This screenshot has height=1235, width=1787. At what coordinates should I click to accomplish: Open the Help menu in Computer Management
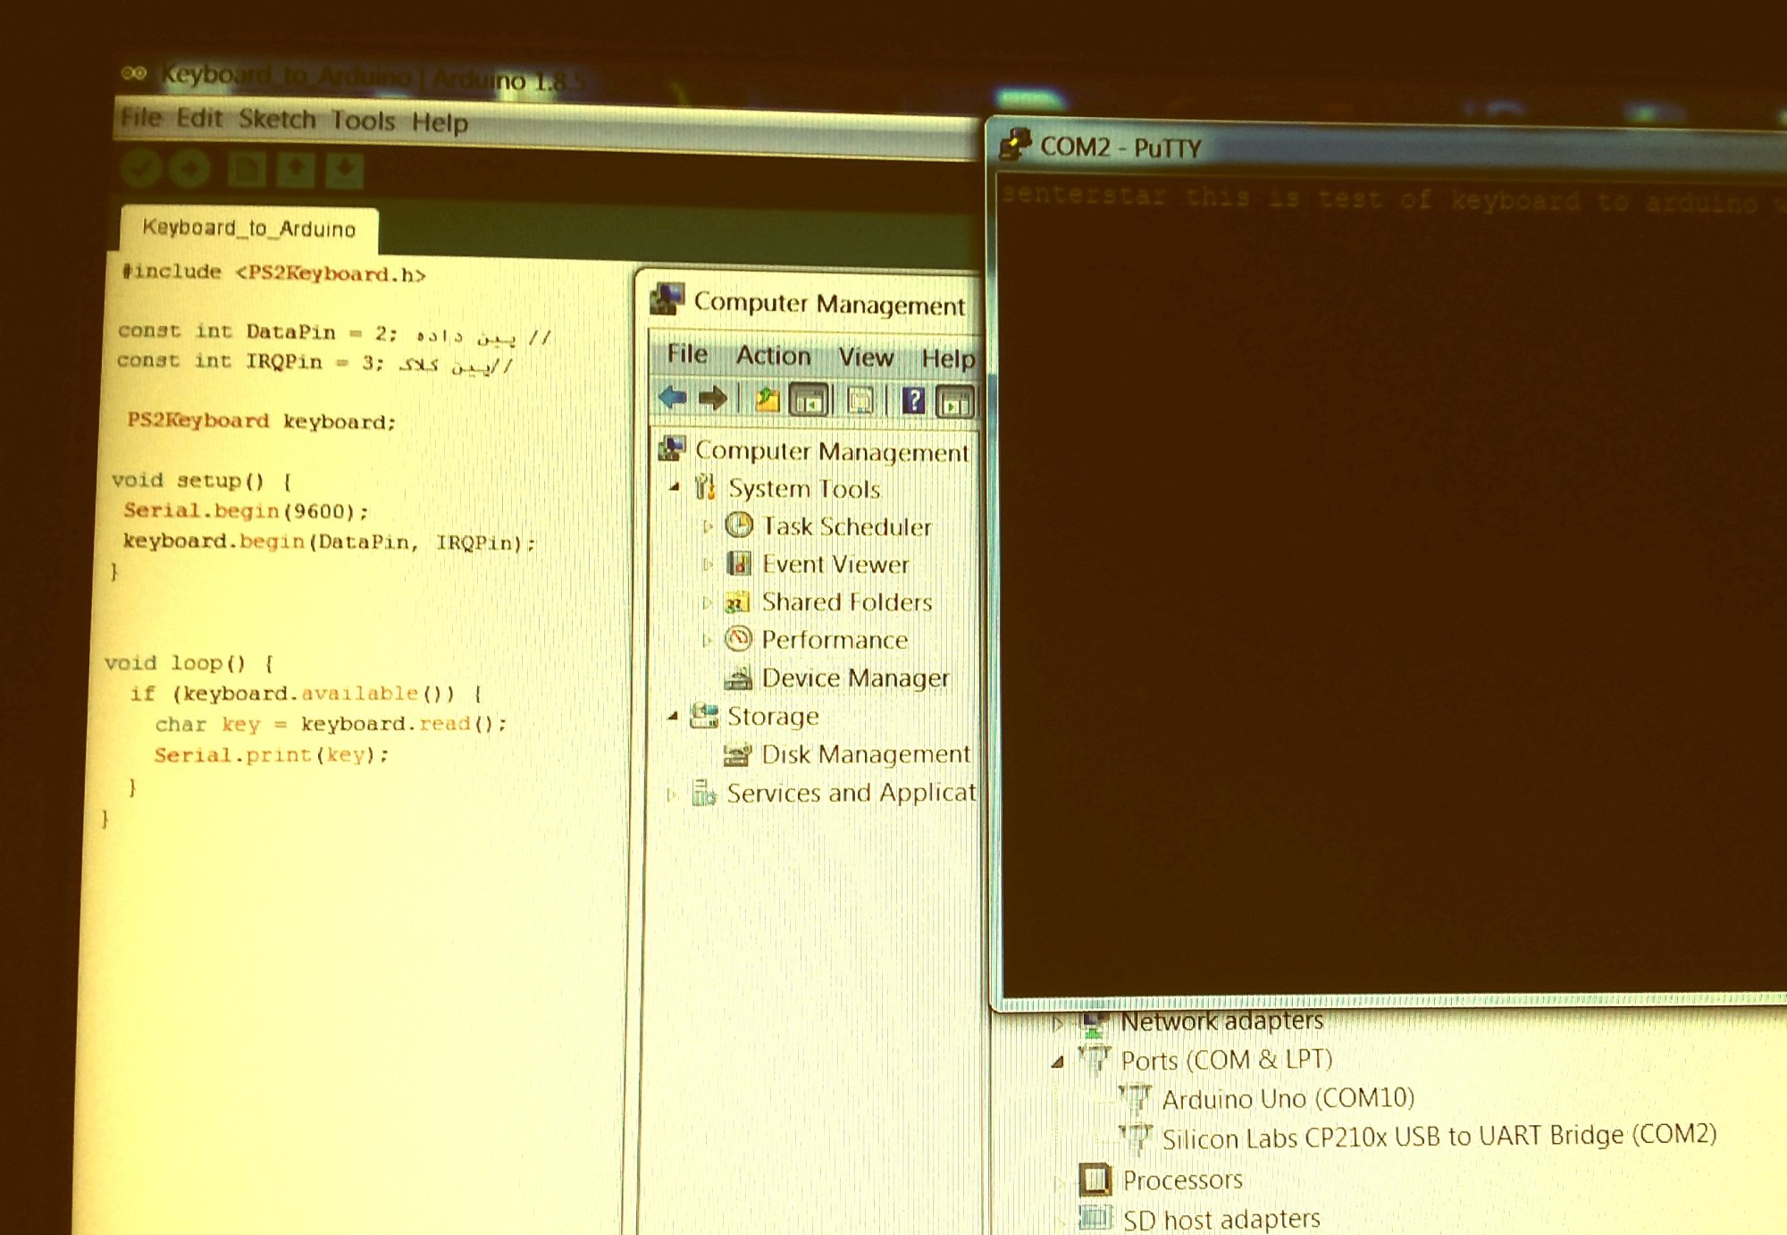(x=948, y=358)
